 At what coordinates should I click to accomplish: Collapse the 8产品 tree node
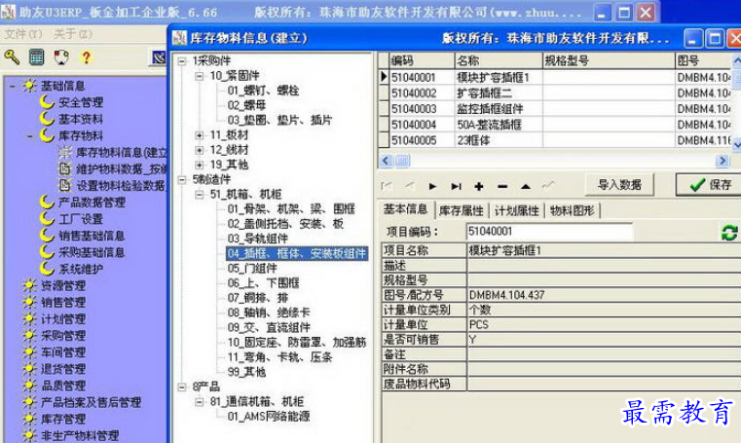click(x=182, y=388)
